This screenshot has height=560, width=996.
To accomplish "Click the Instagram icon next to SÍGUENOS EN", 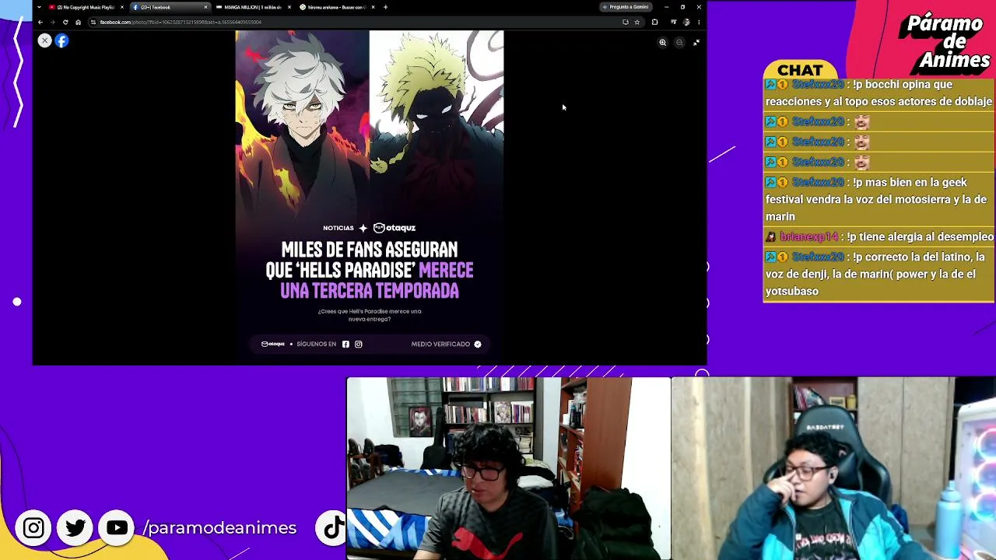I will [359, 344].
